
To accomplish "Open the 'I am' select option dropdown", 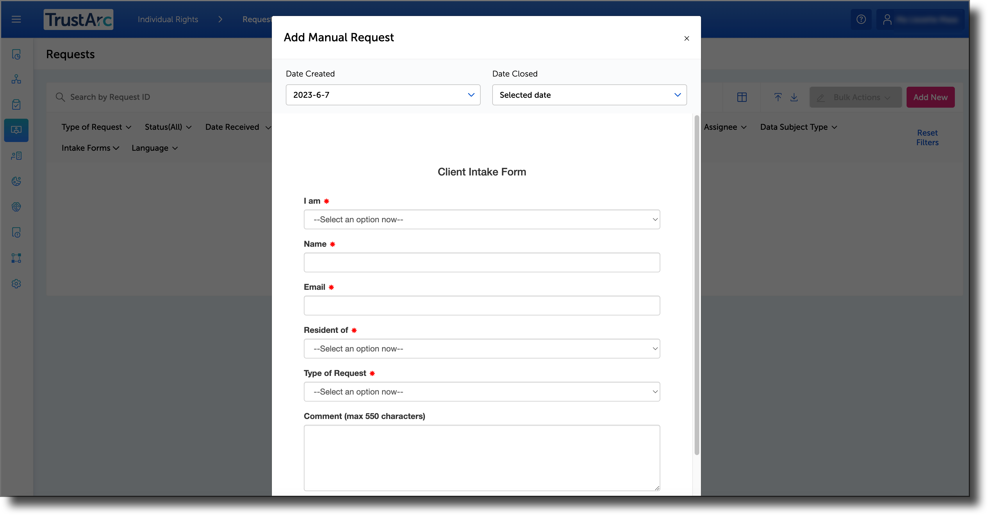I will (x=482, y=219).
